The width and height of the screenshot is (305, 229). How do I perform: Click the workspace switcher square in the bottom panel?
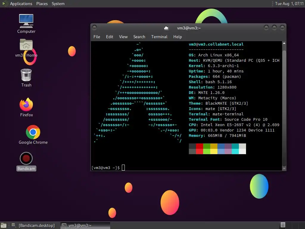(x=283, y=225)
